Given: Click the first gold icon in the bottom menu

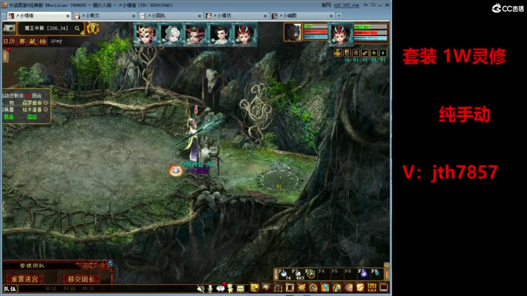Looking at the screenshot, I should tap(255, 288).
